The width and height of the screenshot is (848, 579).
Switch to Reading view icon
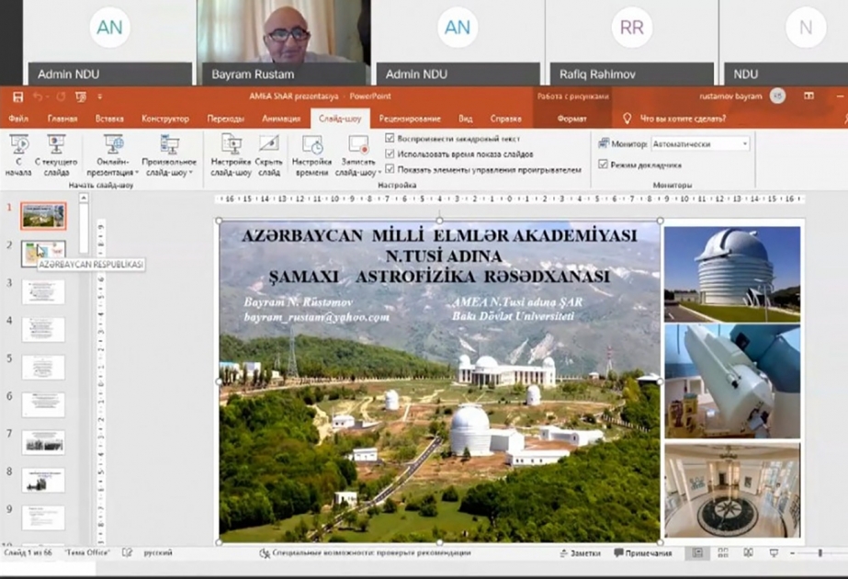pyautogui.click(x=749, y=553)
